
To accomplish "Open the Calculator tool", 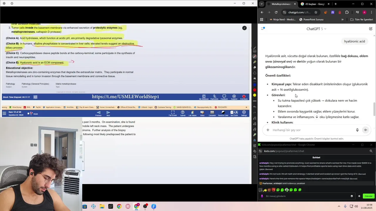I will point(212,113).
